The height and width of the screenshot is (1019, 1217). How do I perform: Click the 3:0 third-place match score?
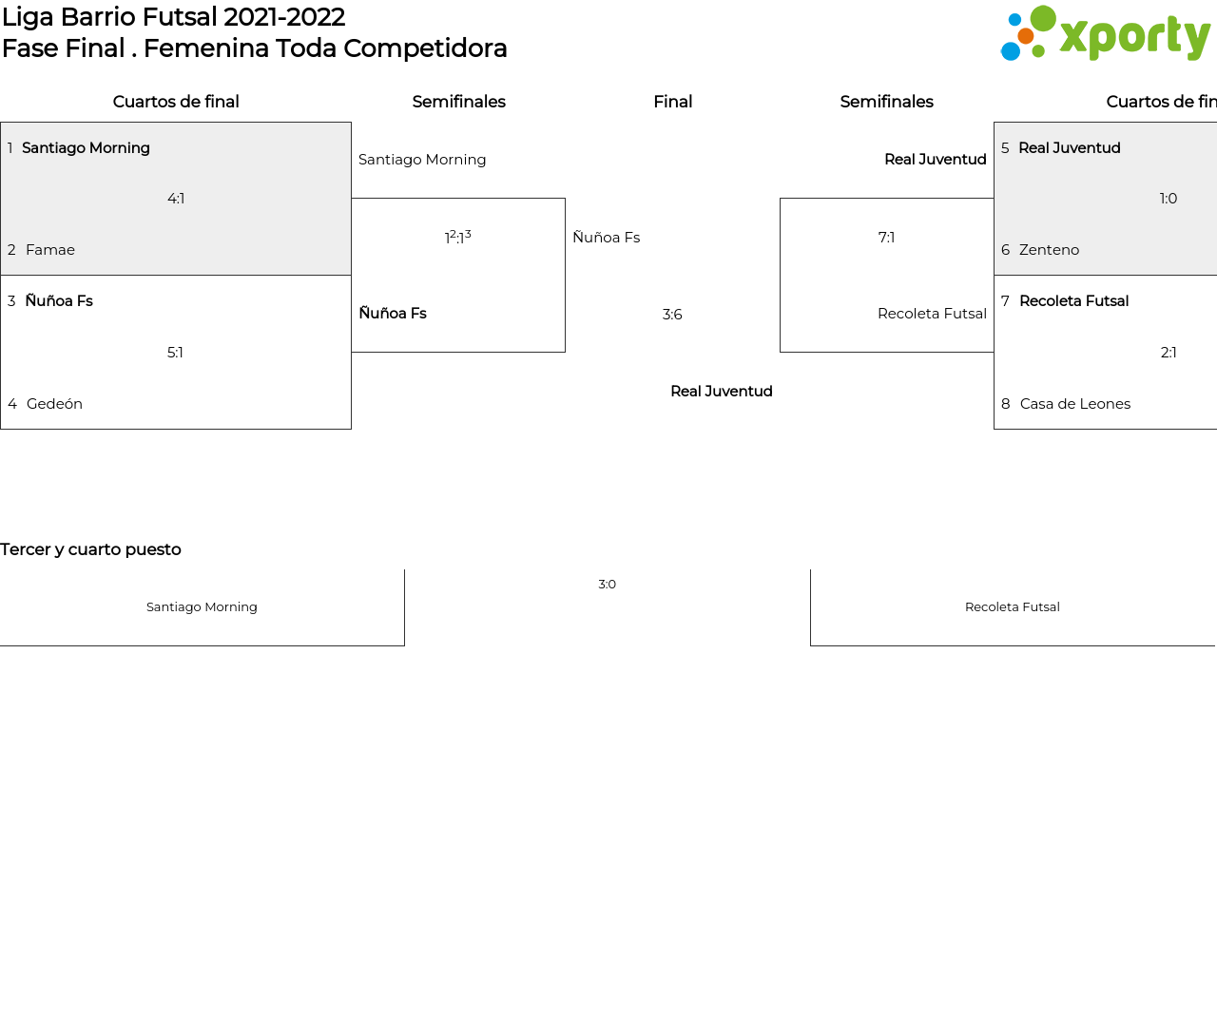[x=607, y=585]
